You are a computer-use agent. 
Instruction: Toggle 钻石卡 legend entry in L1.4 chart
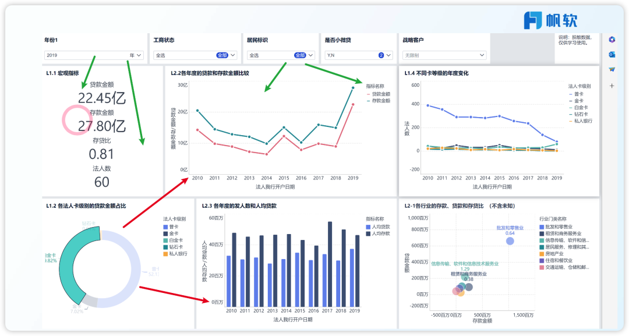(578, 114)
